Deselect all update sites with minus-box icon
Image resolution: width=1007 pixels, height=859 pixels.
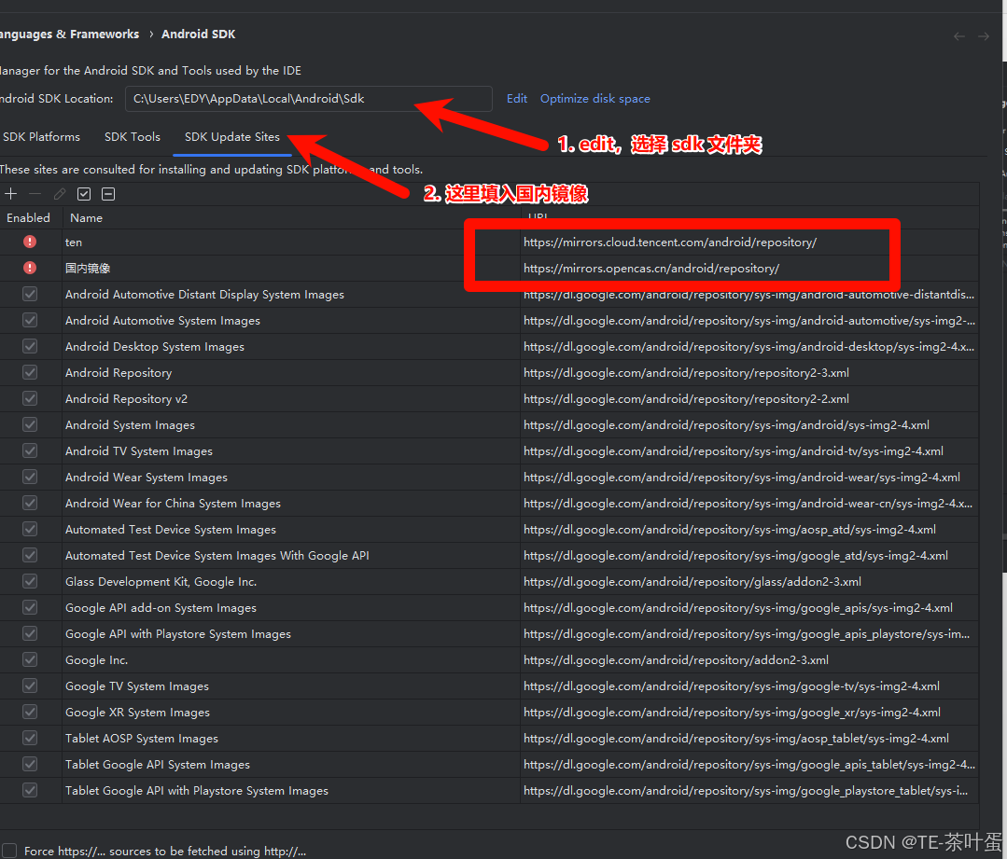click(x=108, y=194)
